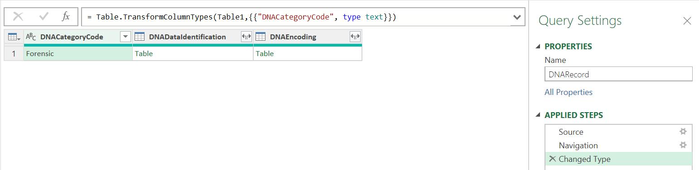Collapse the APPLIED STEPS section
Viewport: 699px width, 170px height.
538,115
